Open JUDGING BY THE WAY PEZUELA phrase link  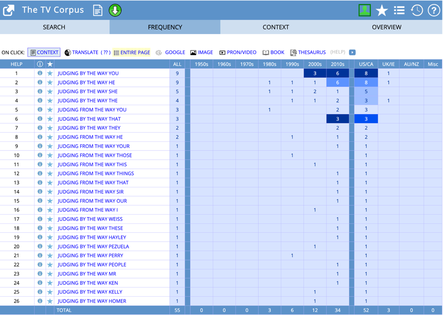coord(93,247)
